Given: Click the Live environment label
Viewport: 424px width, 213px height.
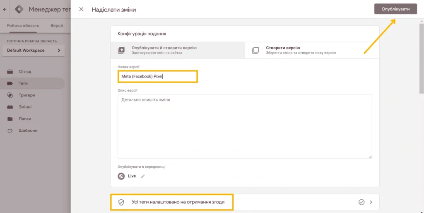Looking at the screenshot, I should (x=132, y=176).
